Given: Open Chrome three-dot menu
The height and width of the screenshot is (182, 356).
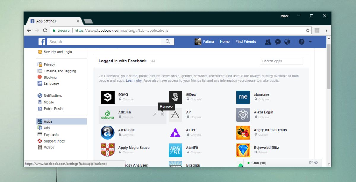Looking at the screenshot, I should click(326, 30).
